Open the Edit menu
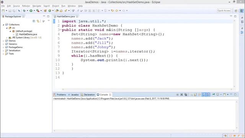This screenshot has height=138, width=245. [9, 6]
